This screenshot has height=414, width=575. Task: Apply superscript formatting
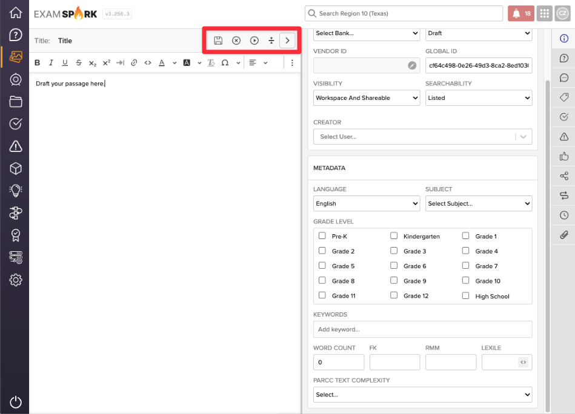tap(107, 63)
